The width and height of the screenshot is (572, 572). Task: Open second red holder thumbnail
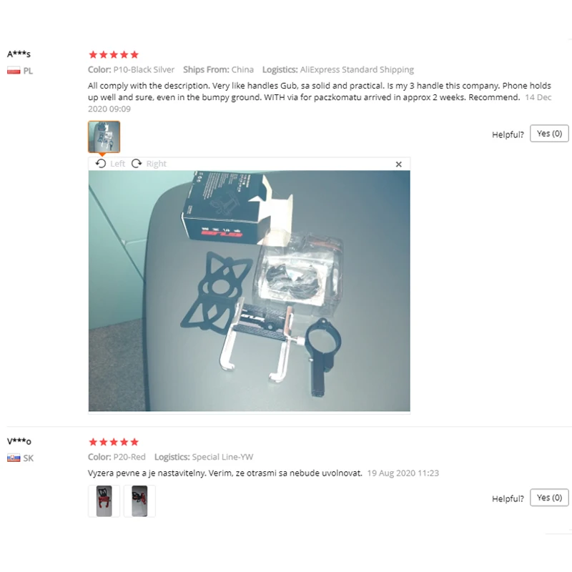(x=139, y=501)
